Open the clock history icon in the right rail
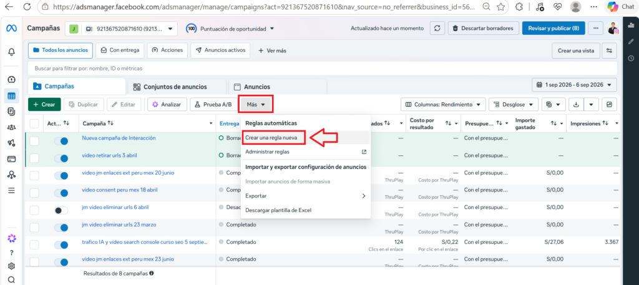Image resolution: width=639 pixels, height=285 pixels. click(x=631, y=58)
